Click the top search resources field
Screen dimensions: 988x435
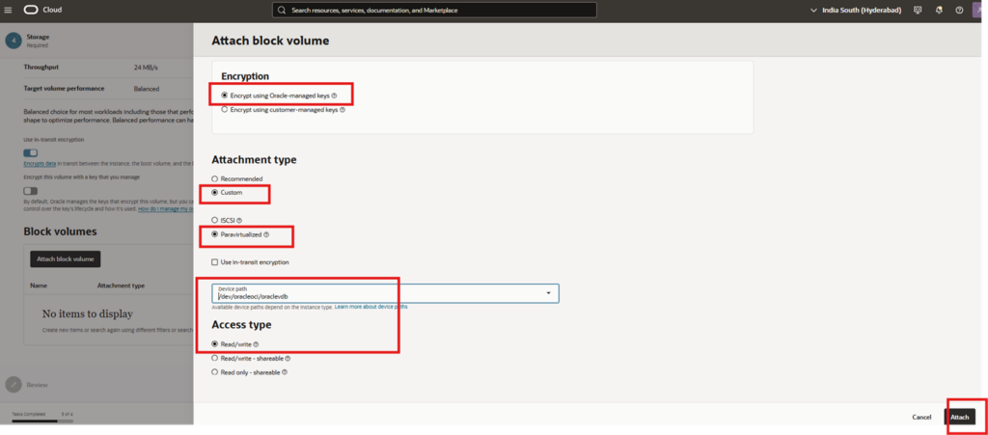tap(434, 10)
